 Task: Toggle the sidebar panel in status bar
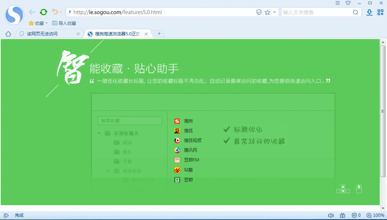(x=6, y=215)
